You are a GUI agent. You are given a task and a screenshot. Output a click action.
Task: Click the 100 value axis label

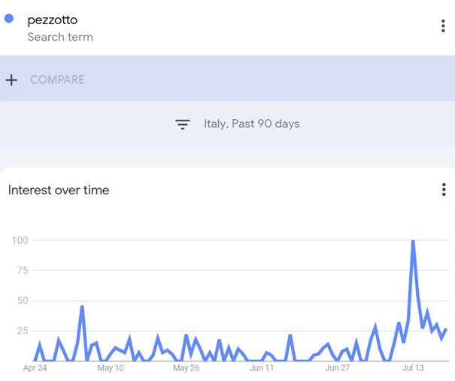[x=20, y=240]
